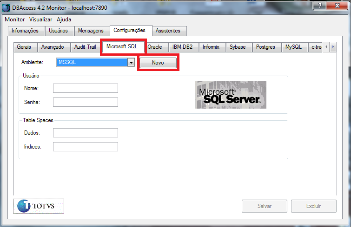Screen dimensions: 351x227
Task: Open the Visualizar menu
Action: pos(40,19)
